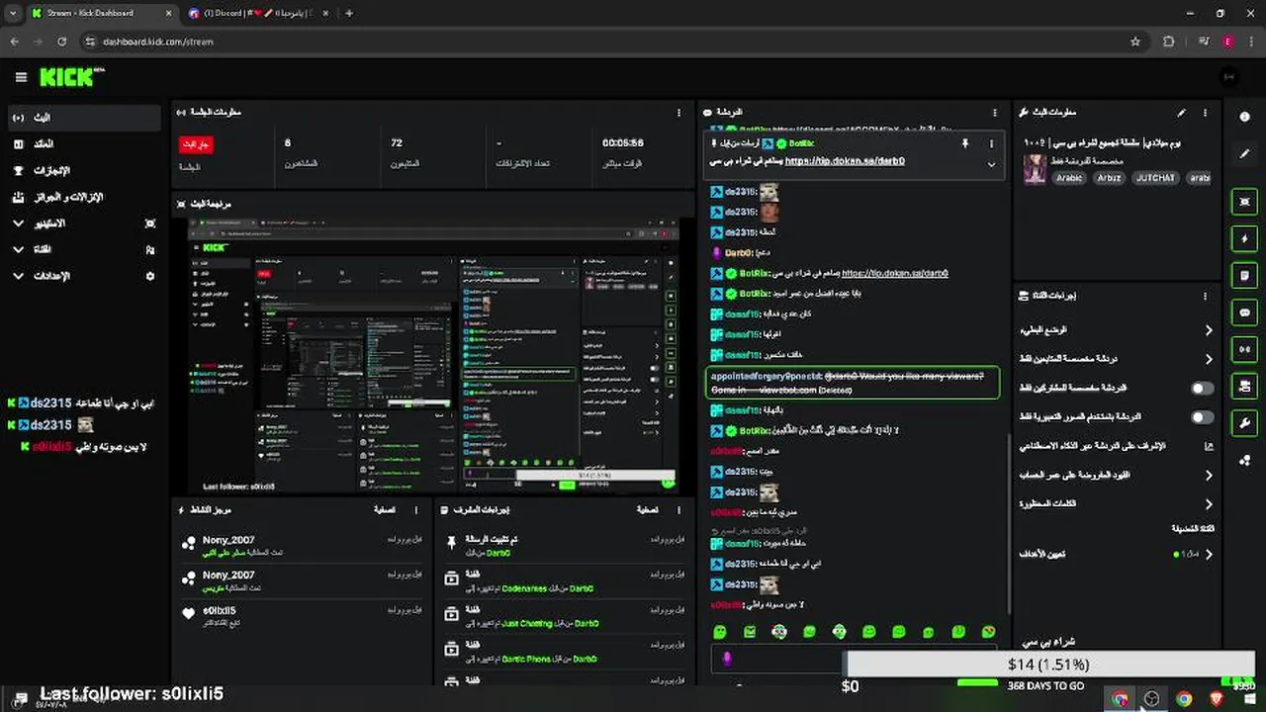Click username Darb0 in chat

click(x=738, y=253)
